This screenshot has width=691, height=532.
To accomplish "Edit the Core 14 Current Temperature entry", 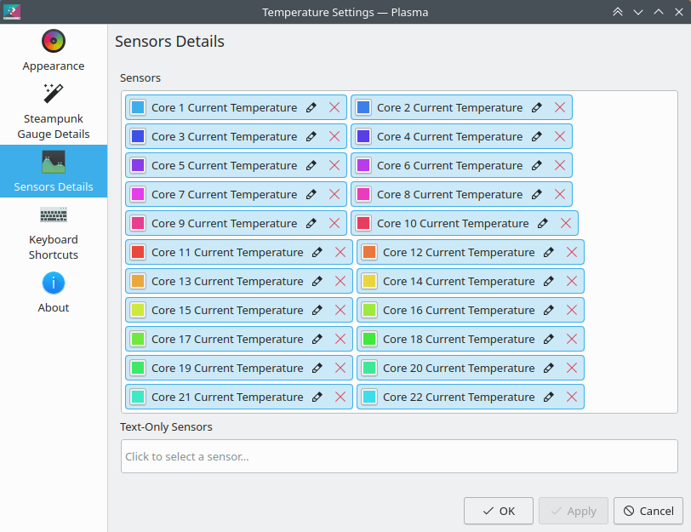I will [x=548, y=281].
